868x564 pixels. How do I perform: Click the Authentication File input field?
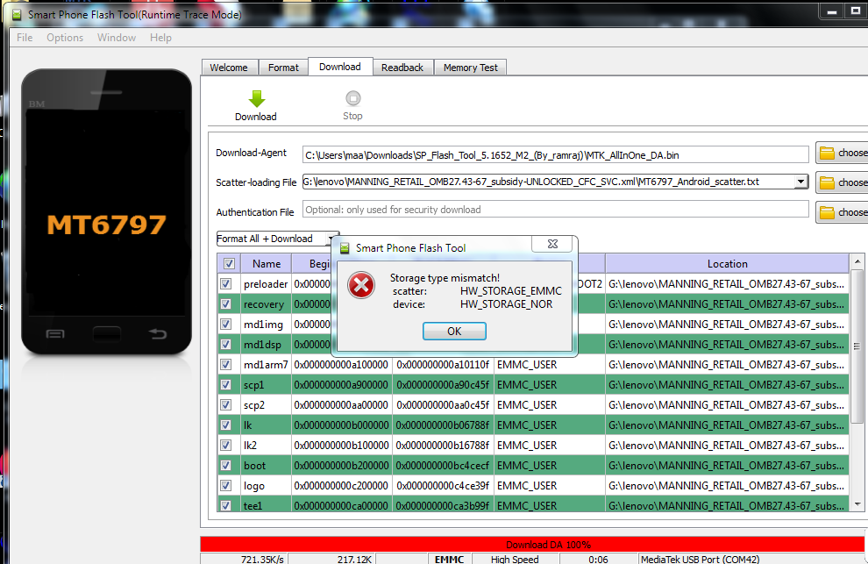pos(555,210)
